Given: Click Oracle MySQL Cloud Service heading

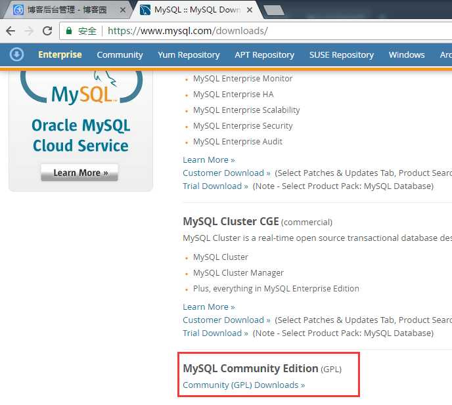Looking at the screenshot, I should (81, 135).
